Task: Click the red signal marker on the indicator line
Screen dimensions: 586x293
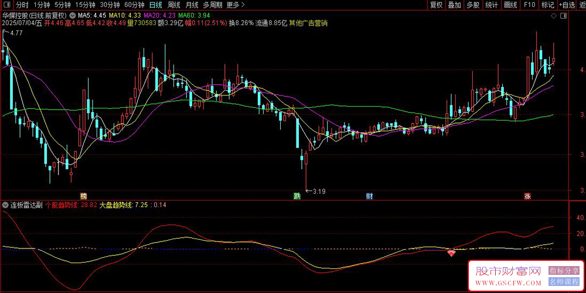Action: click(452, 253)
